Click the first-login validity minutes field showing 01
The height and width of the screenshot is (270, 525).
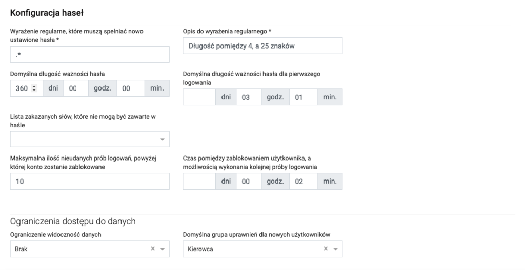pyautogui.click(x=303, y=97)
